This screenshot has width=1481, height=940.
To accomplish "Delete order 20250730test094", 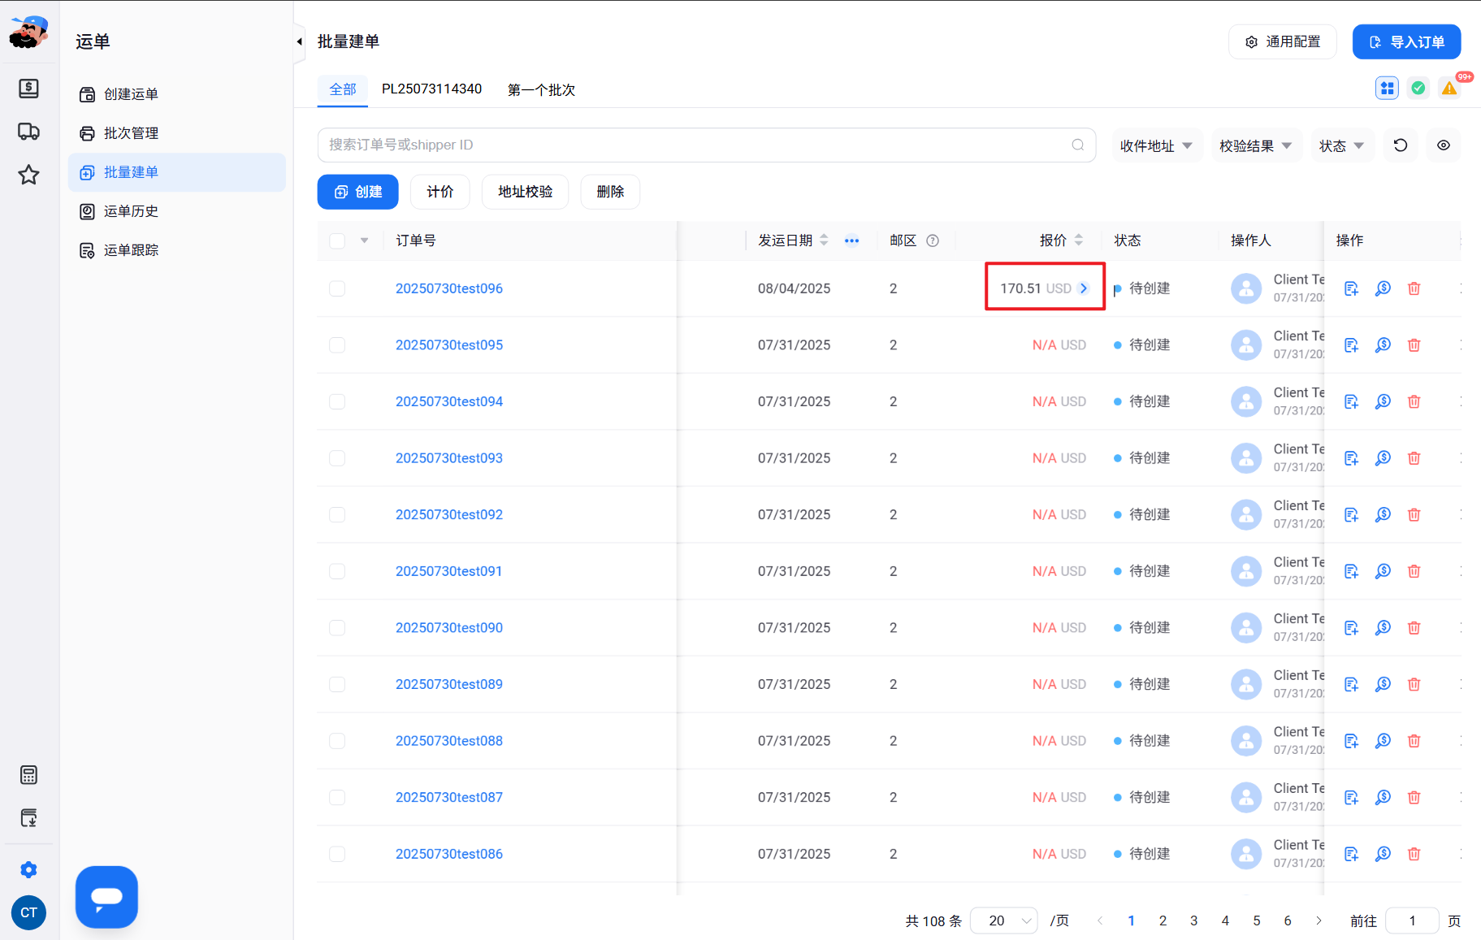I will [x=1414, y=401].
